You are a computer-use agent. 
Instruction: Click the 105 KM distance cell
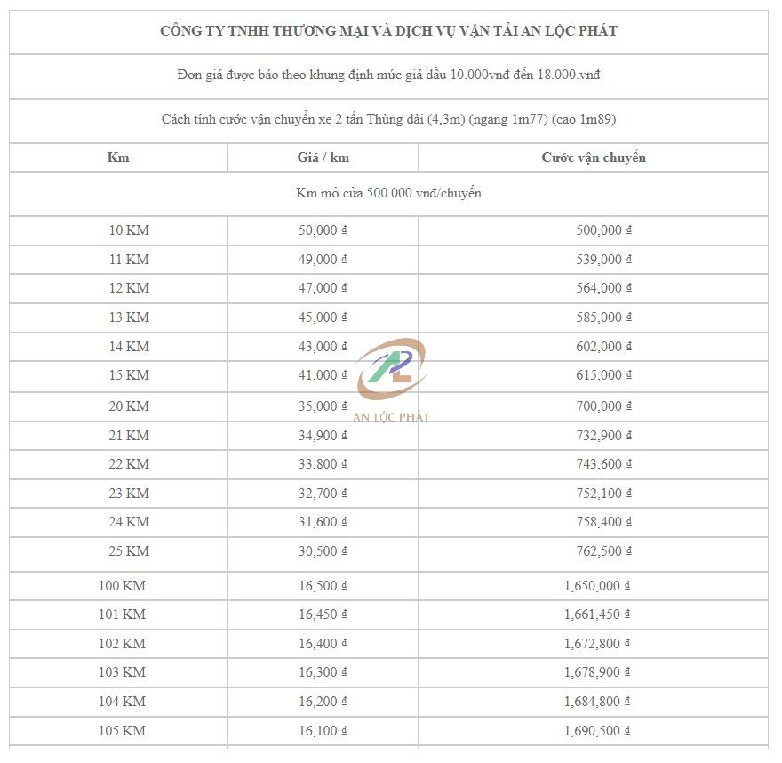tap(122, 731)
